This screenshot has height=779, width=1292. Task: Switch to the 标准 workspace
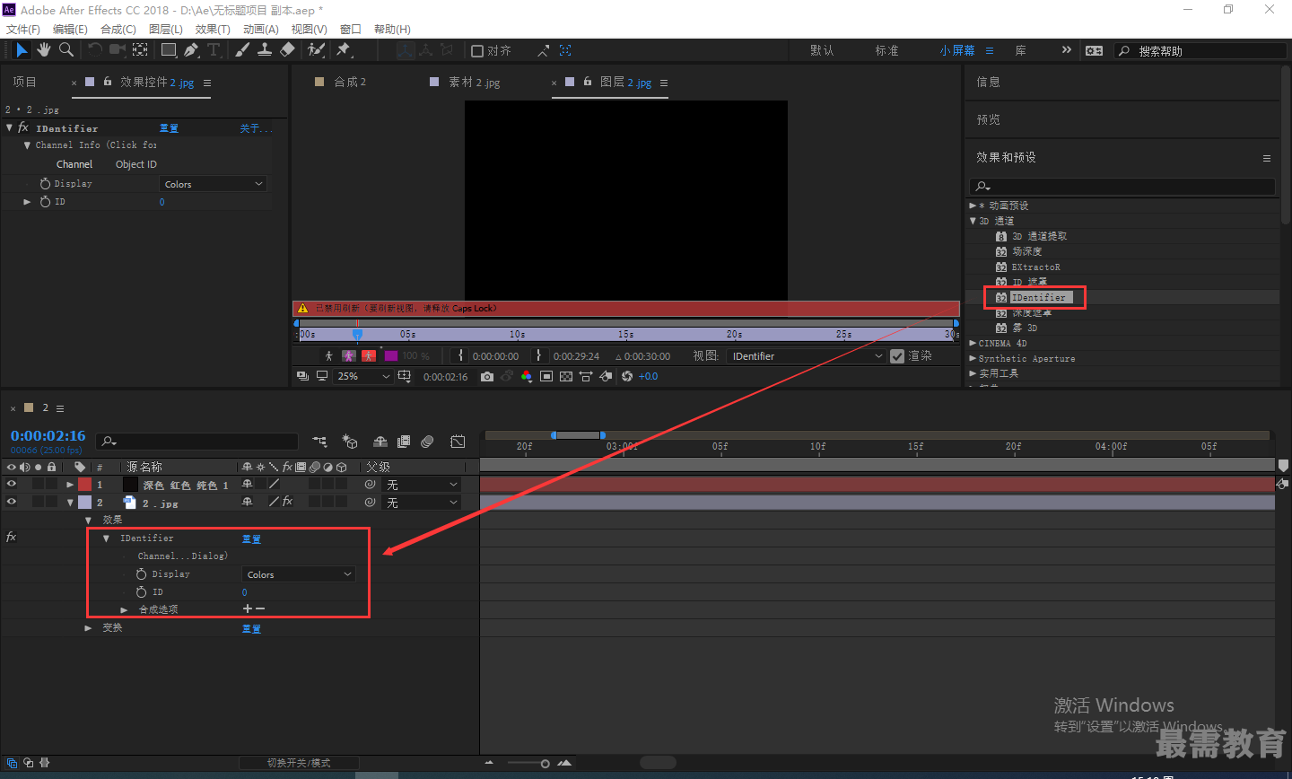coord(886,50)
